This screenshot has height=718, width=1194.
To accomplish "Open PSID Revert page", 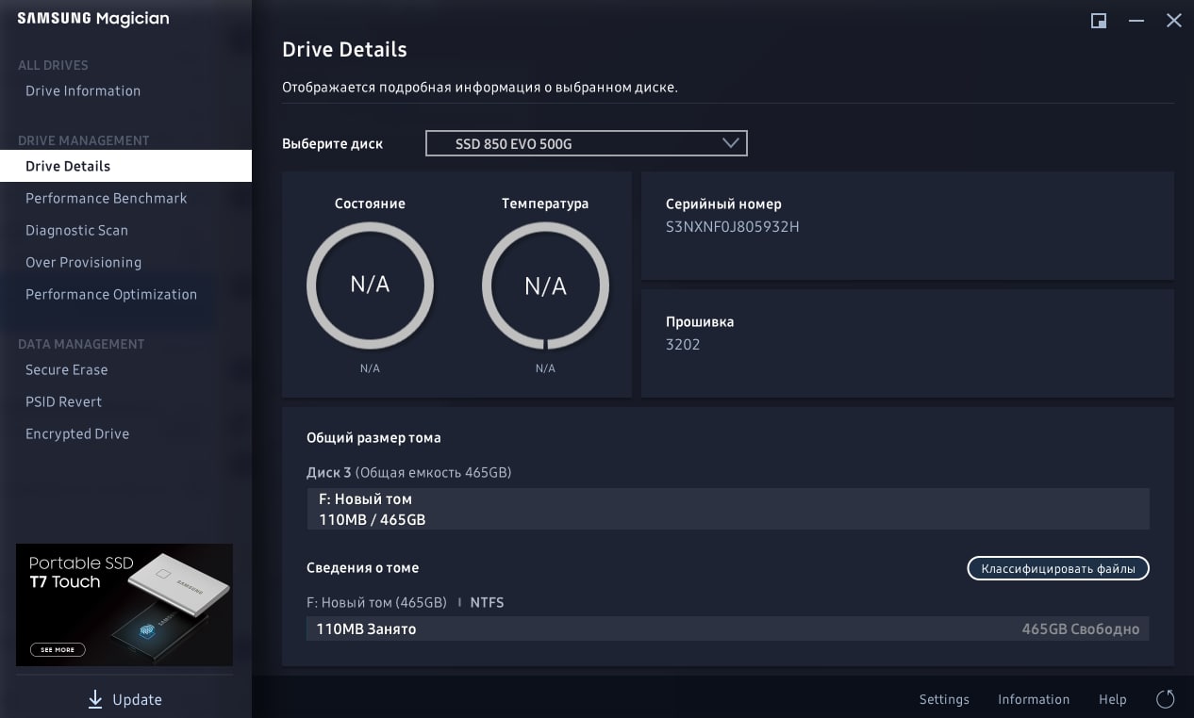I will [63, 401].
